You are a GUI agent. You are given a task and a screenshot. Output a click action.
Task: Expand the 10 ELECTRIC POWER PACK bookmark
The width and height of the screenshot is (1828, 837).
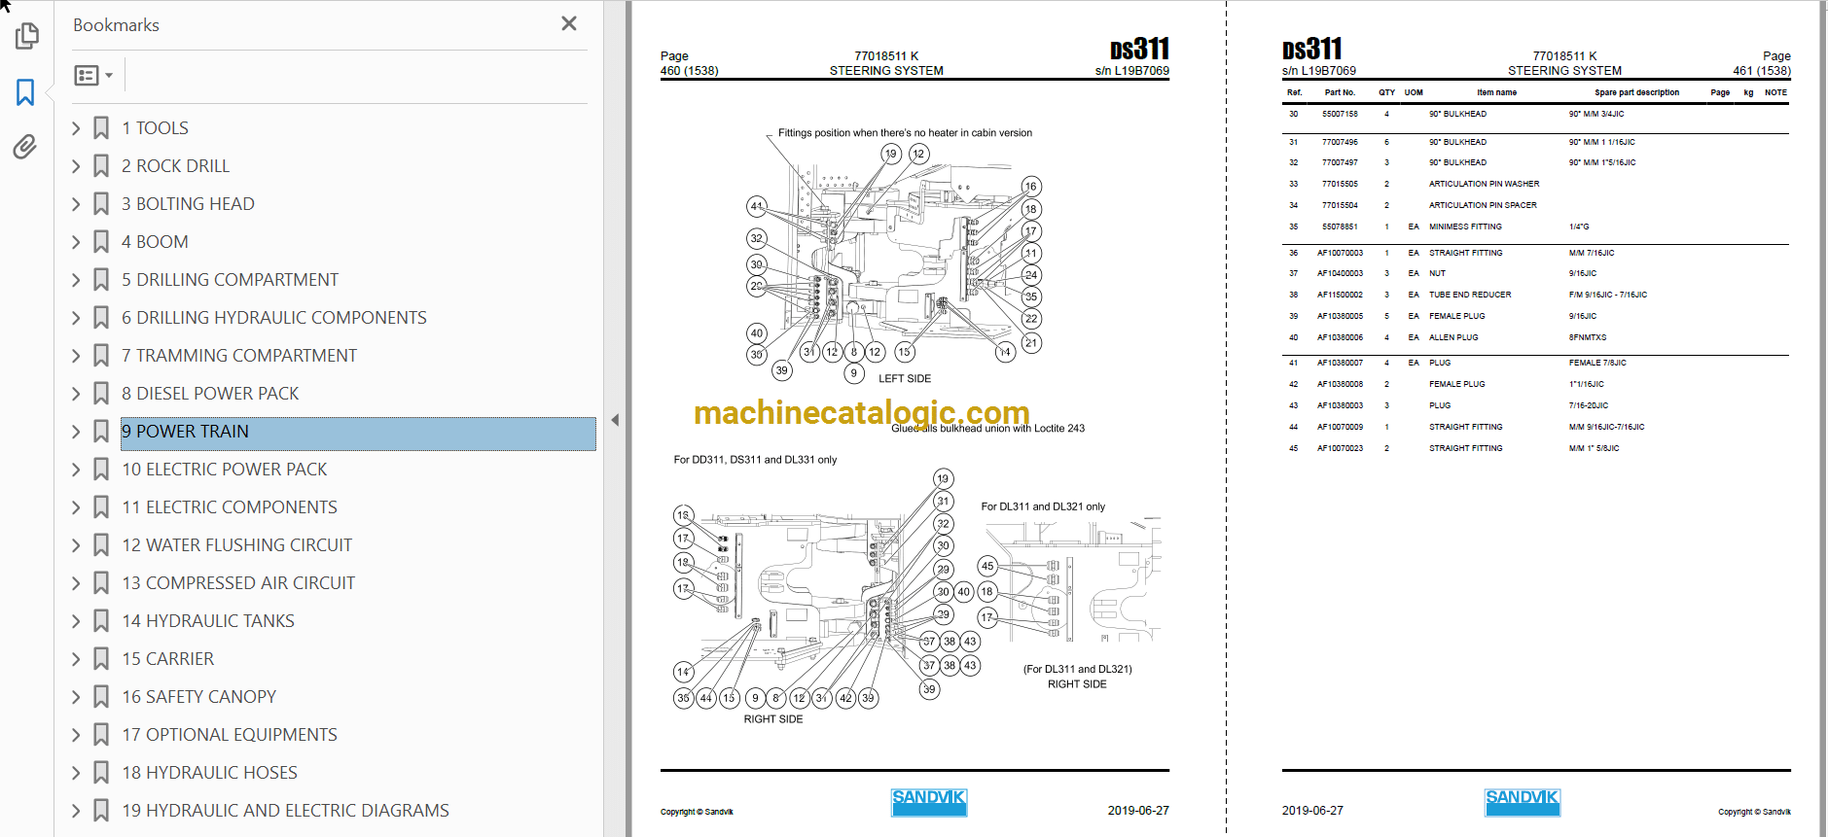pyautogui.click(x=76, y=470)
